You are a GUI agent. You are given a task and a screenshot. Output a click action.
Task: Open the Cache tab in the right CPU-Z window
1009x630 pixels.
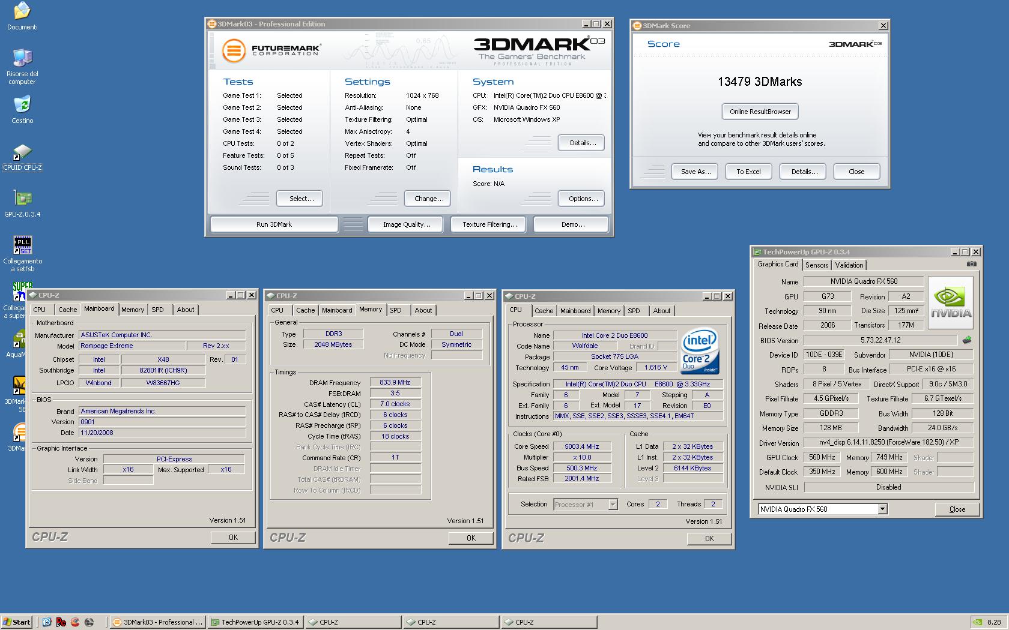(544, 311)
